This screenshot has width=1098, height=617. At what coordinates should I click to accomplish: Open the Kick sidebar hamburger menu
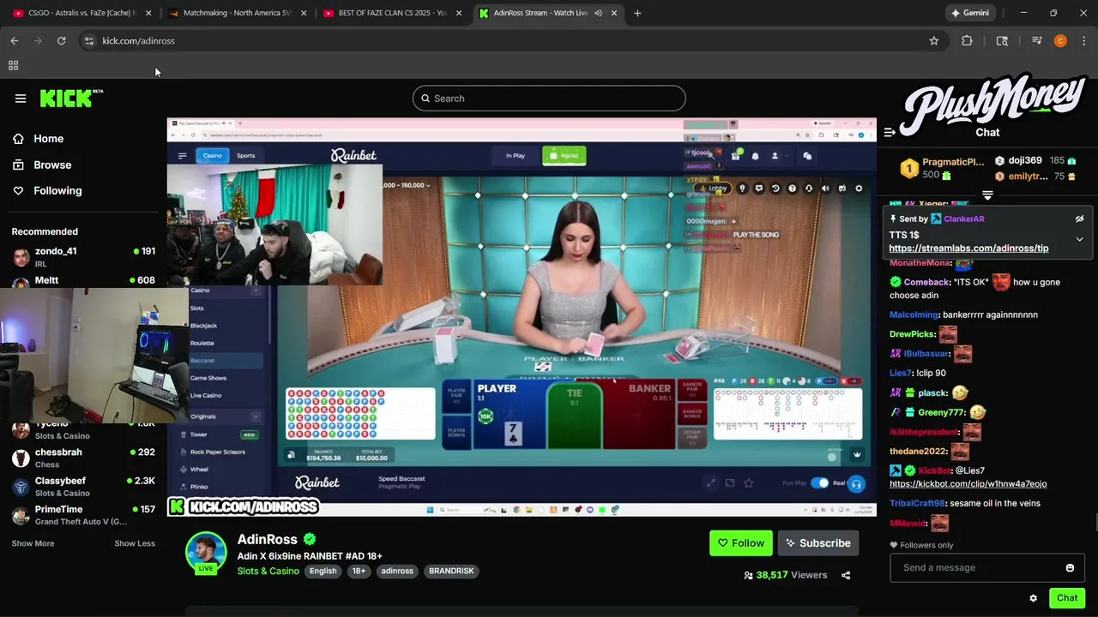click(21, 99)
